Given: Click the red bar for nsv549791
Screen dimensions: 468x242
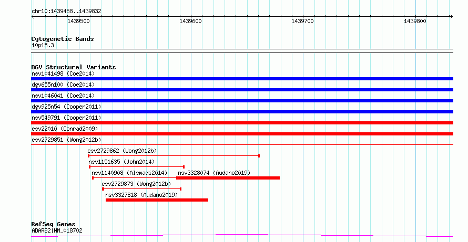Looking at the screenshot, I should tap(242, 123).
